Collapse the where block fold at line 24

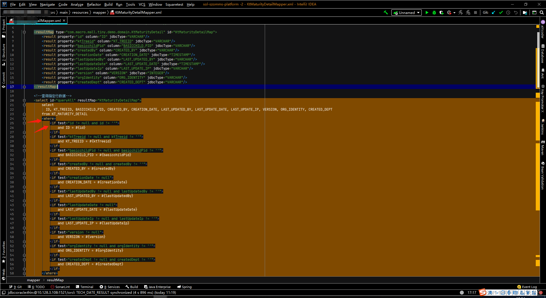24,119
